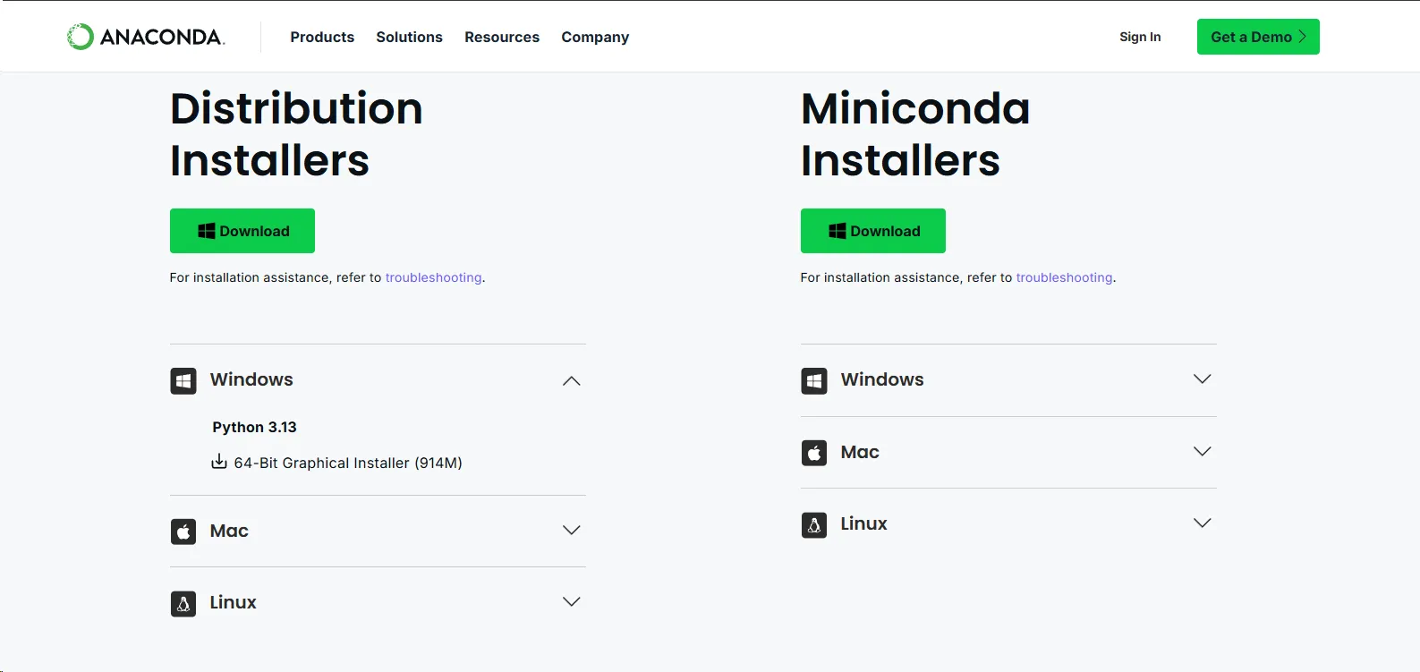The image size is (1420, 672).
Task: Open the Company menu
Action: click(595, 37)
